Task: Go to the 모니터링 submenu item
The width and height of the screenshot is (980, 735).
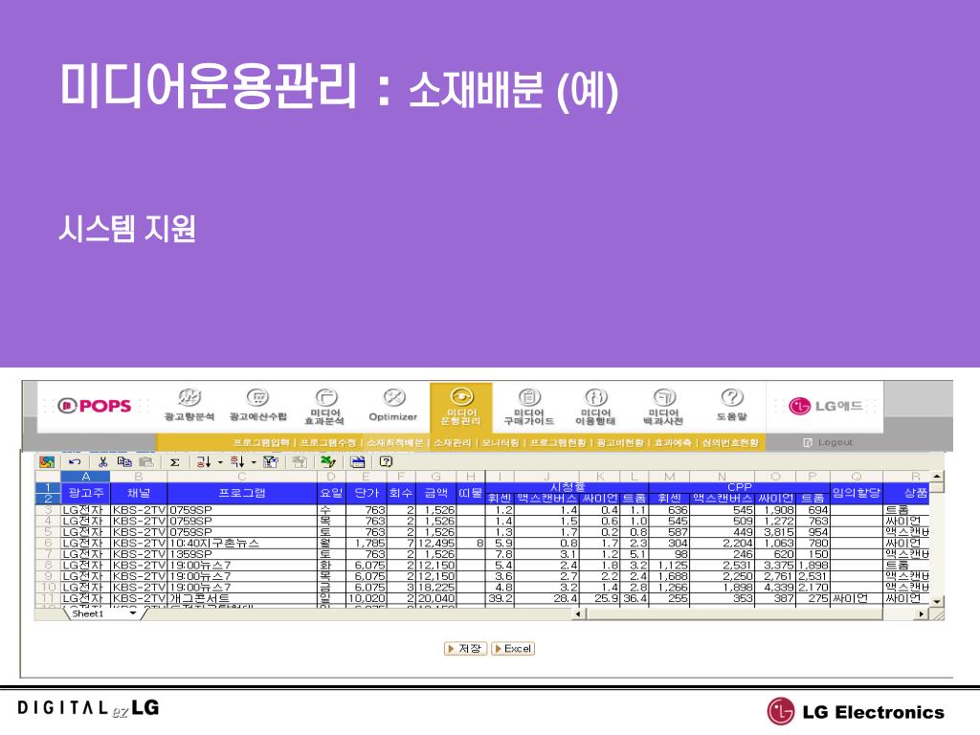Action: click(x=500, y=443)
